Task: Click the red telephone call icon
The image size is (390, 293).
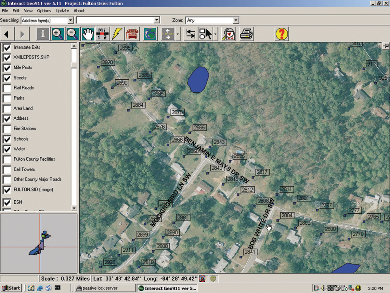Action: [x=132, y=33]
